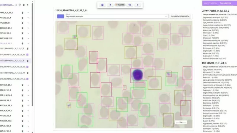Open settings gear in top toolbar
237x133 pixels.
click(x=102, y=5)
